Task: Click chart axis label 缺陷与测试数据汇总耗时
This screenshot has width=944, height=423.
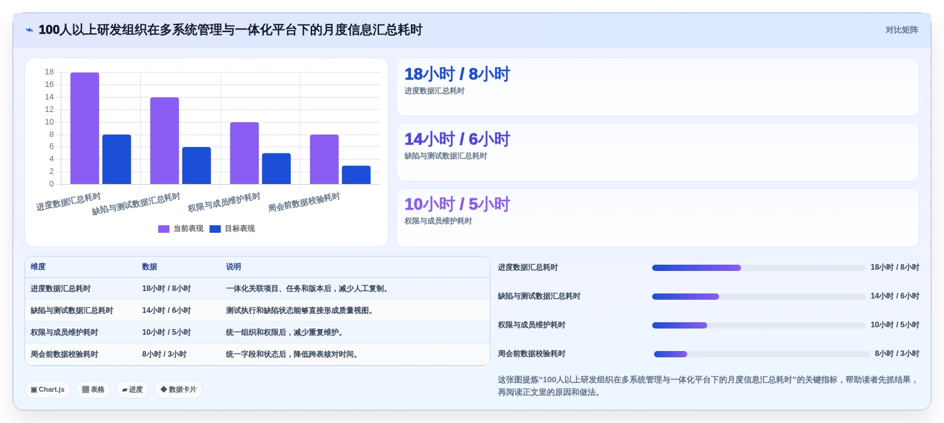Action: [x=136, y=204]
